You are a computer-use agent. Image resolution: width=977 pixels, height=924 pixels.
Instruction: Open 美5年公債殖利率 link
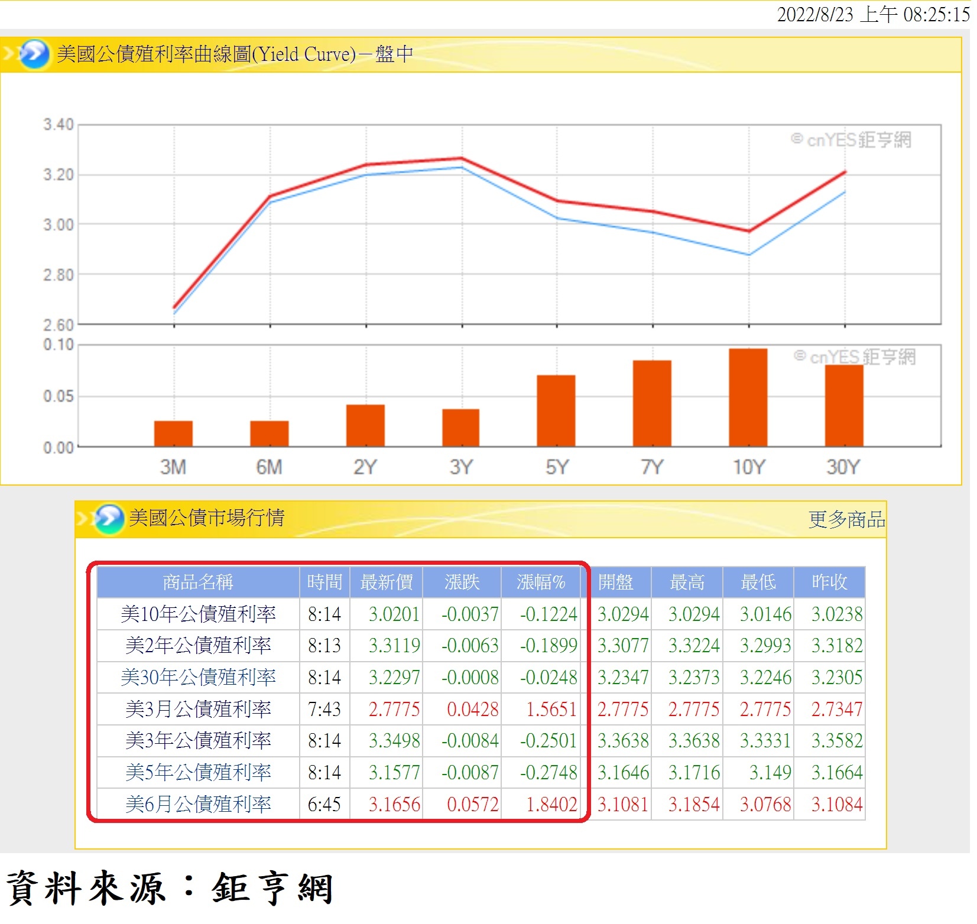(x=198, y=772)
